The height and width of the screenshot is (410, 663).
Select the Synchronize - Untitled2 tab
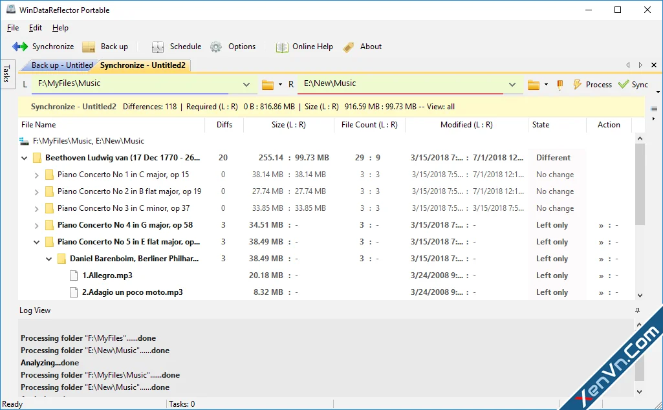pyautogui.click(x=142, y=65)
